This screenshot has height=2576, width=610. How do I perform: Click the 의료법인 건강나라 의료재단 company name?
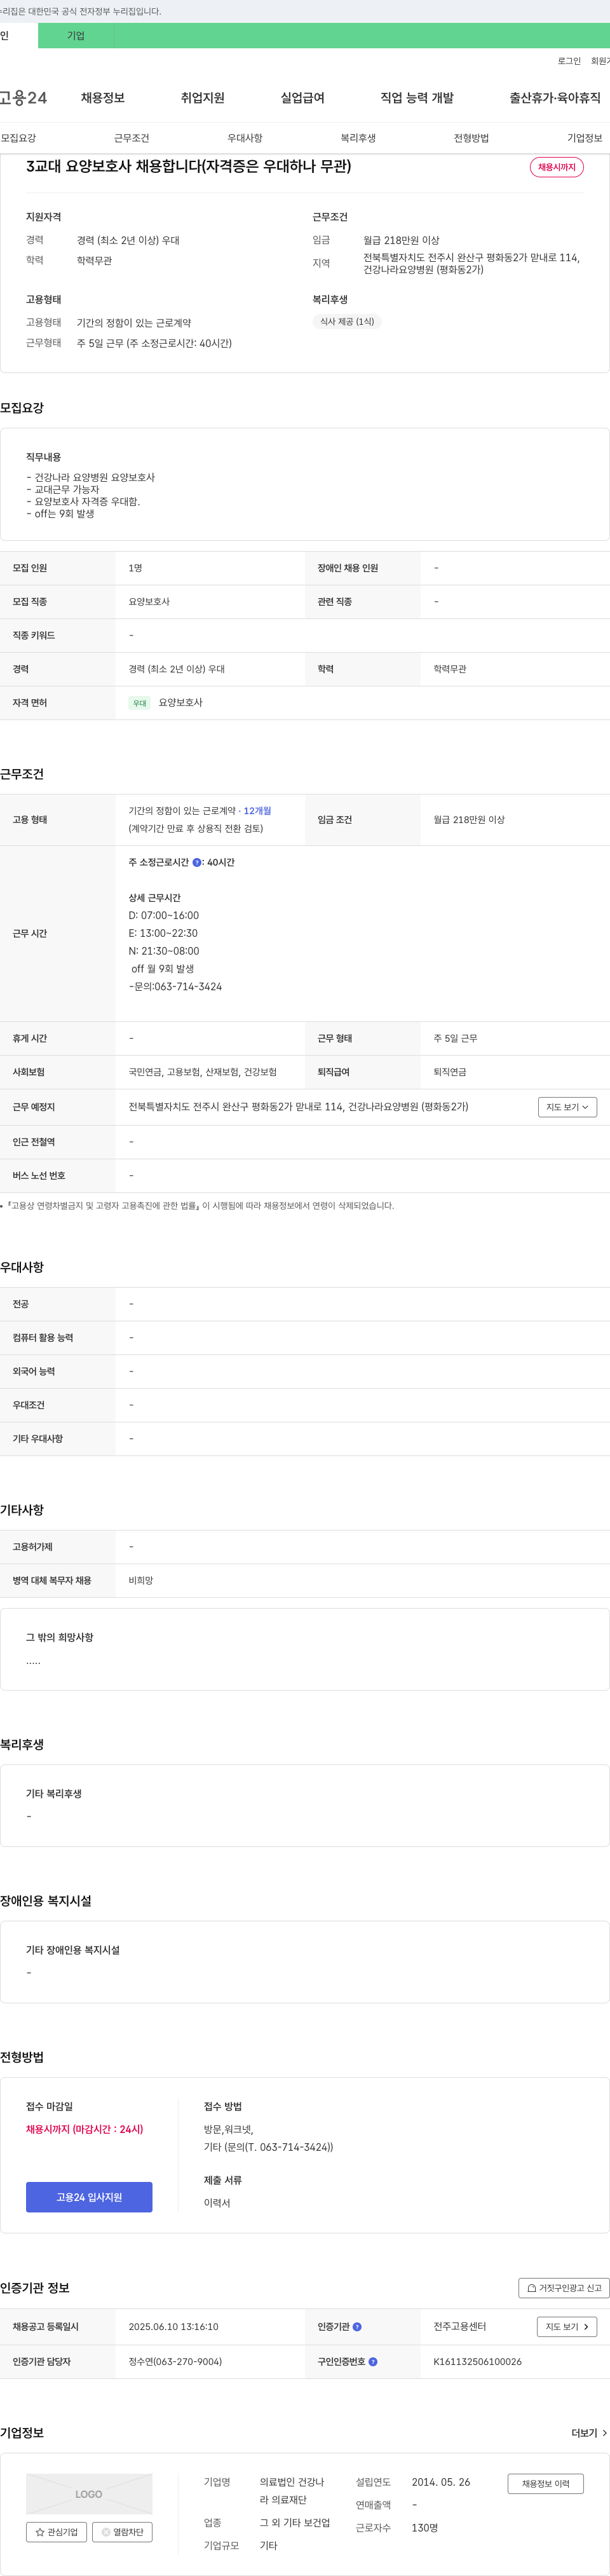[x=292, y=2491]
